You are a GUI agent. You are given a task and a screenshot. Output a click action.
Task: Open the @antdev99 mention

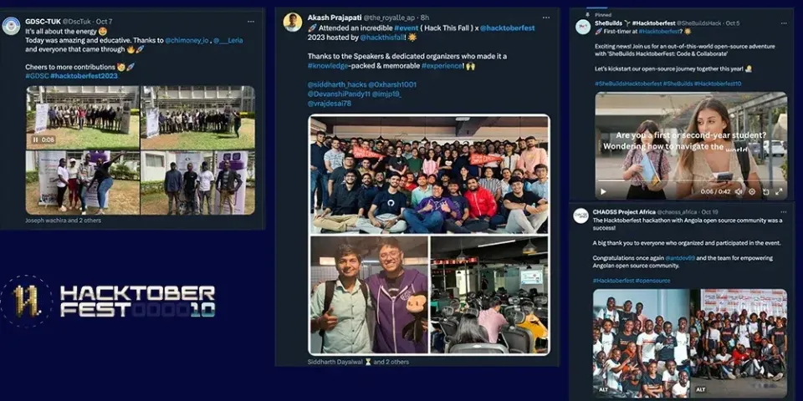point(682,259)
